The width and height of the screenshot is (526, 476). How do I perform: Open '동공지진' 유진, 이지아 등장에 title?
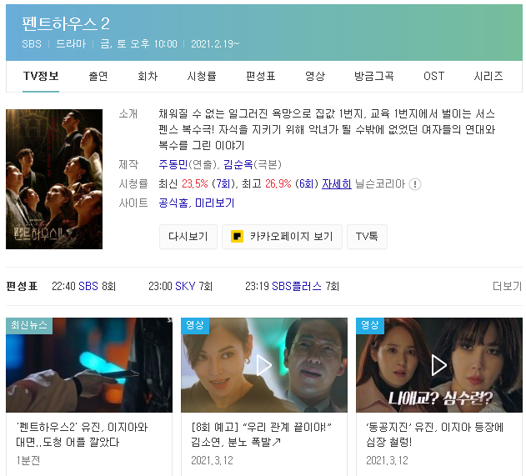pos(434,434)
